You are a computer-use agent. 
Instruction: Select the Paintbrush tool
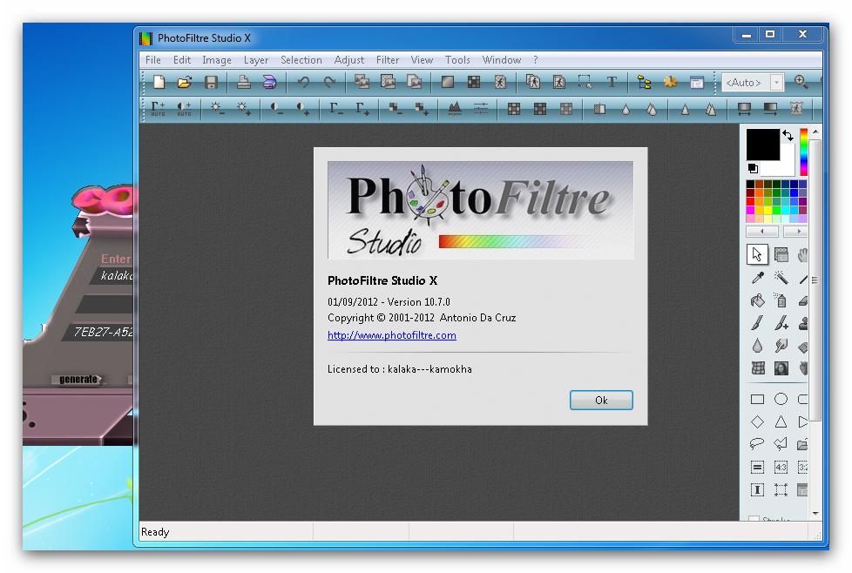point(757,323)
